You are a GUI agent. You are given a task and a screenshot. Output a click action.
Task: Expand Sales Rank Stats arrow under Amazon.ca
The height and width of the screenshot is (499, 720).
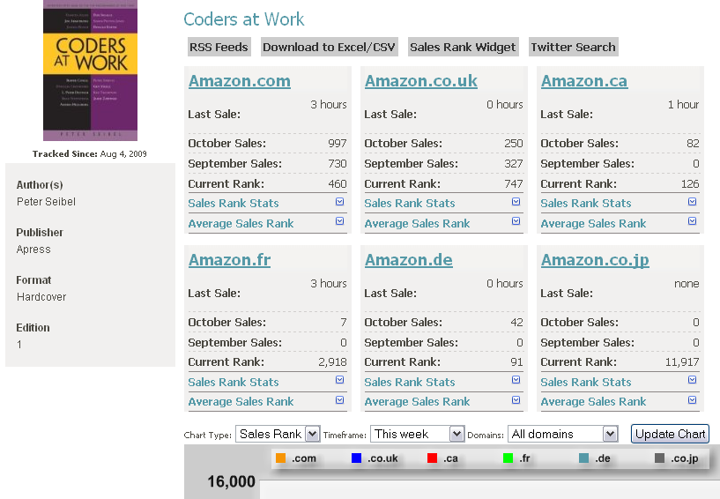click(x=693, y=202)
